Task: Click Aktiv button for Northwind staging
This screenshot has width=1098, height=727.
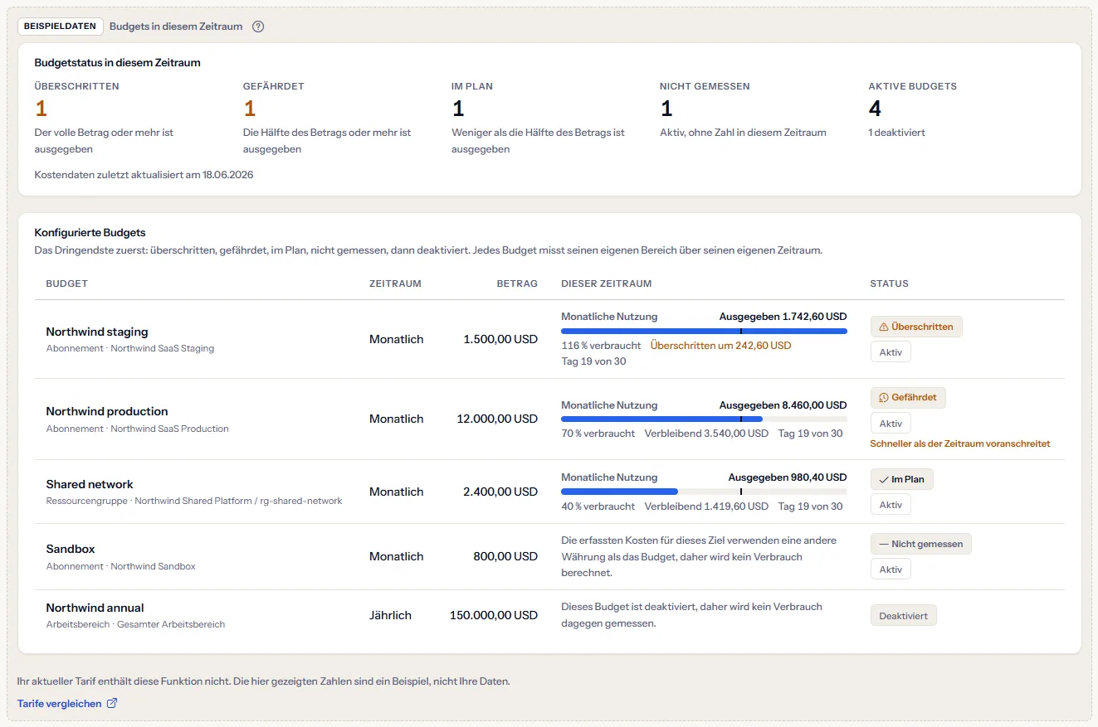Action: click(891, 351)
